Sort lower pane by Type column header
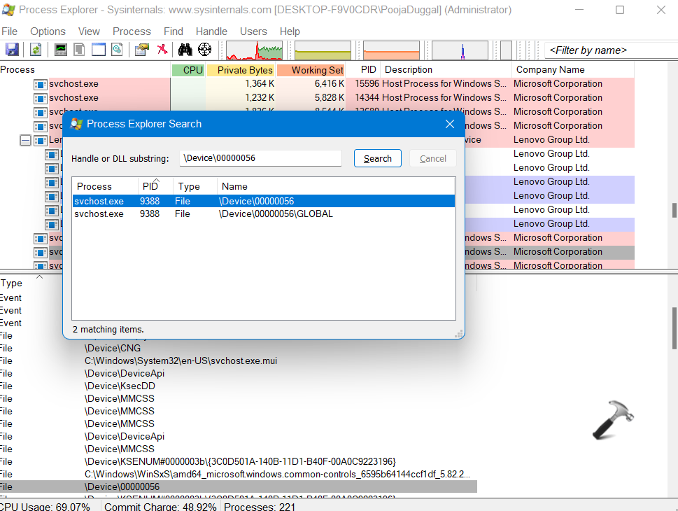The width and height of the screenshot is (678, 511). pyautogui.click(x=12, y=283)
